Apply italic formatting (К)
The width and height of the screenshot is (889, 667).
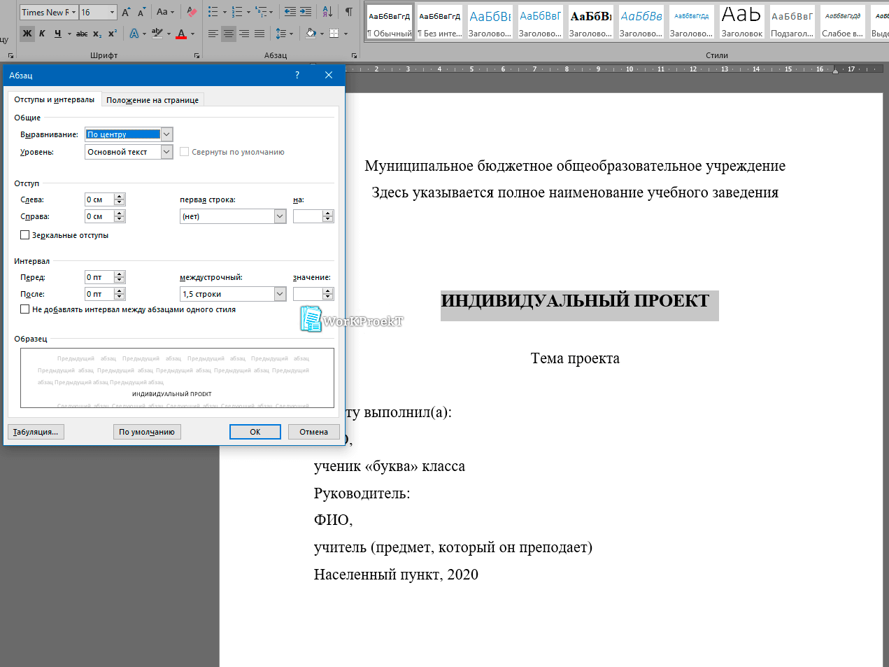click(x=43, y=34)
